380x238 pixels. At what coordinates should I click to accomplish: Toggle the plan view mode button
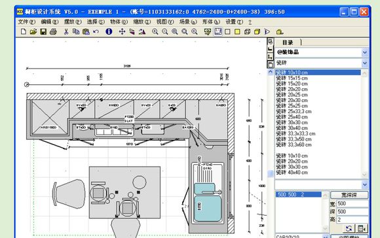point(218,31)
